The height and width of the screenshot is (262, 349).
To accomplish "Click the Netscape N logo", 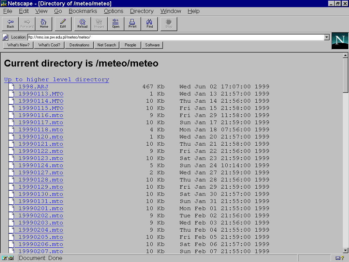I will 340,41.
